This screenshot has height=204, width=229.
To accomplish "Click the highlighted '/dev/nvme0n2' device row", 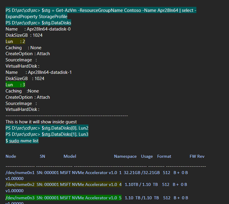I will pos(63,185).
